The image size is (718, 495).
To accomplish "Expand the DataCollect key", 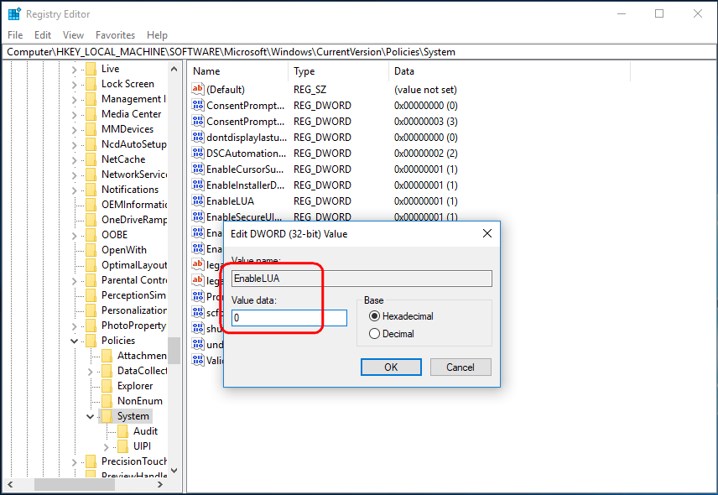I will tap(91, 372).
